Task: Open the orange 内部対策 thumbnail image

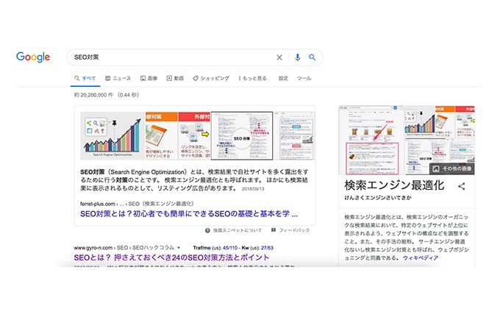Action: pos(162,135)
